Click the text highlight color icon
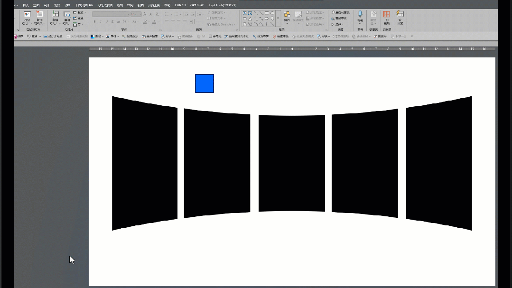The image size is (512, 288). [145, 21]
